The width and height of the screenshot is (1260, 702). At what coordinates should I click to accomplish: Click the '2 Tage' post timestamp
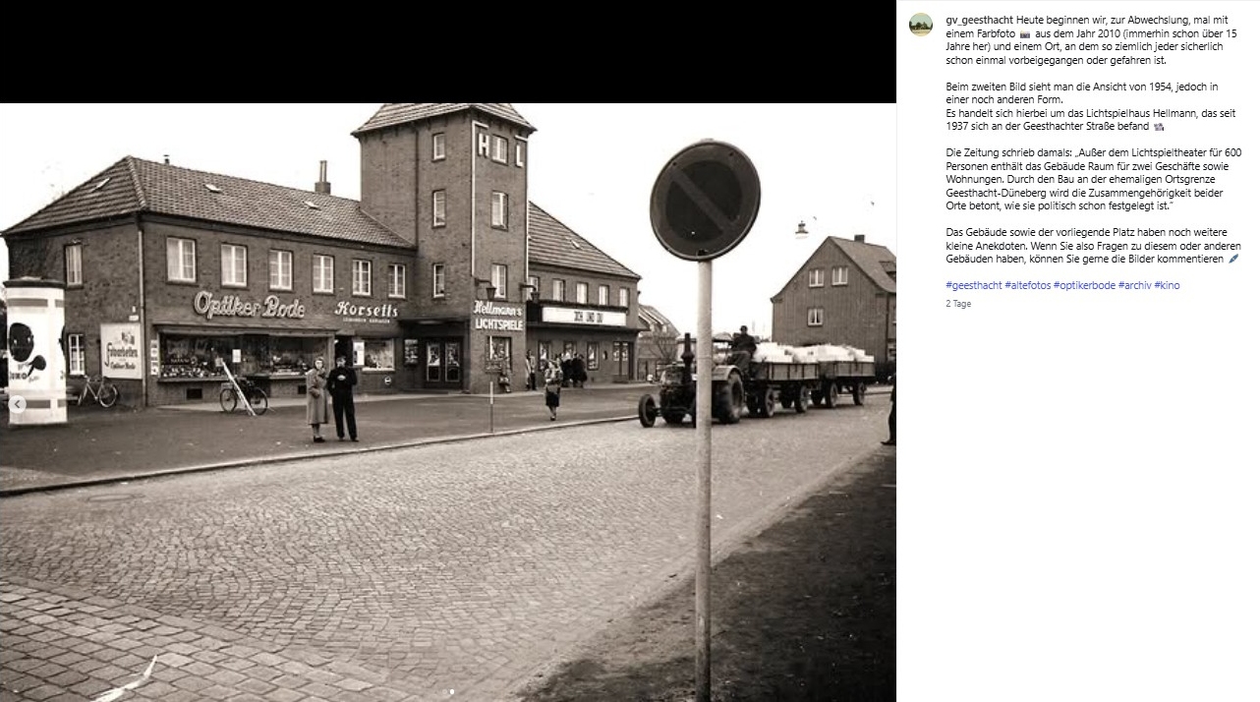(x=957, y=304)
